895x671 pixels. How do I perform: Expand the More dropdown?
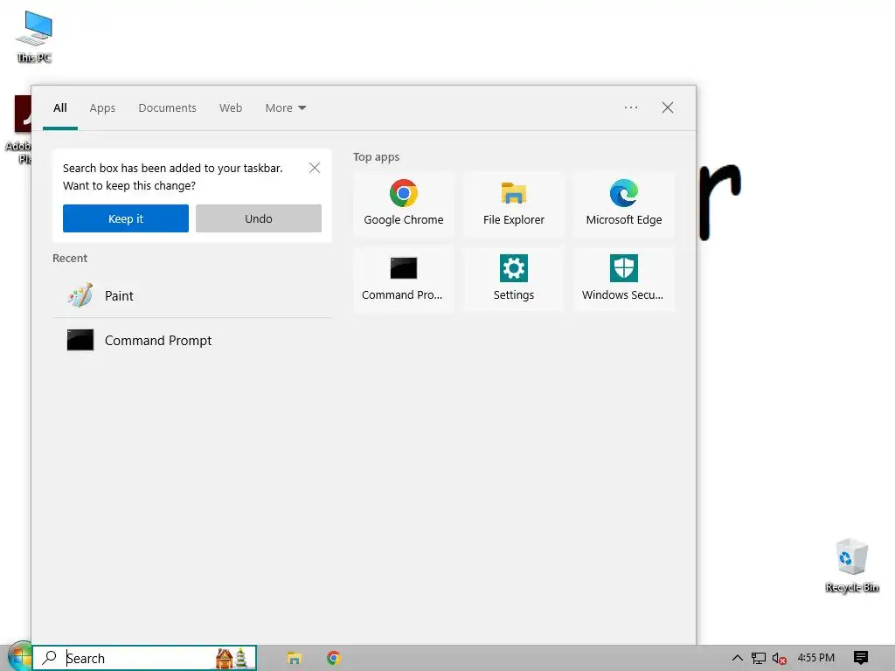[286, 107]
